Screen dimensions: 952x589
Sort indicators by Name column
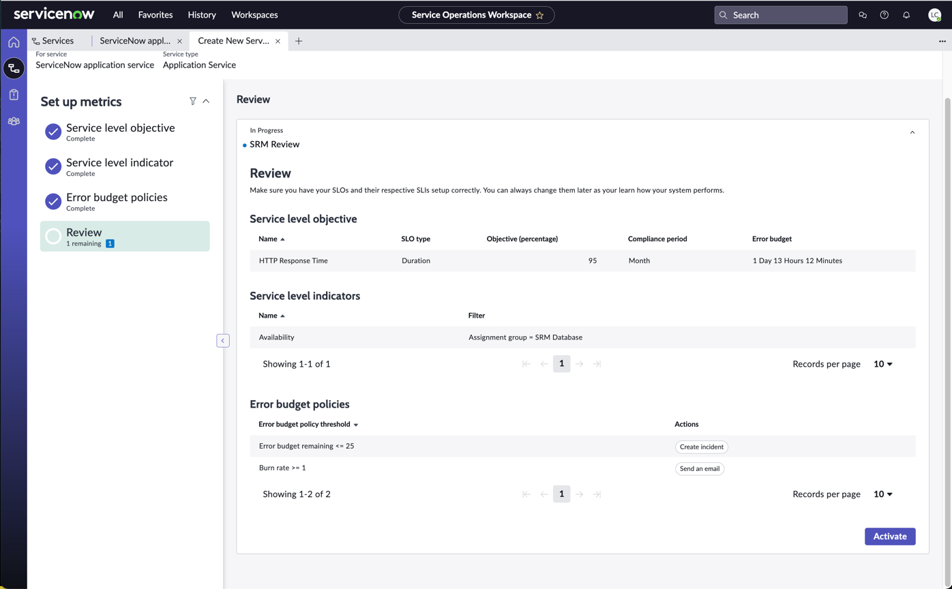pyautogui.click(x=271, y=316)
